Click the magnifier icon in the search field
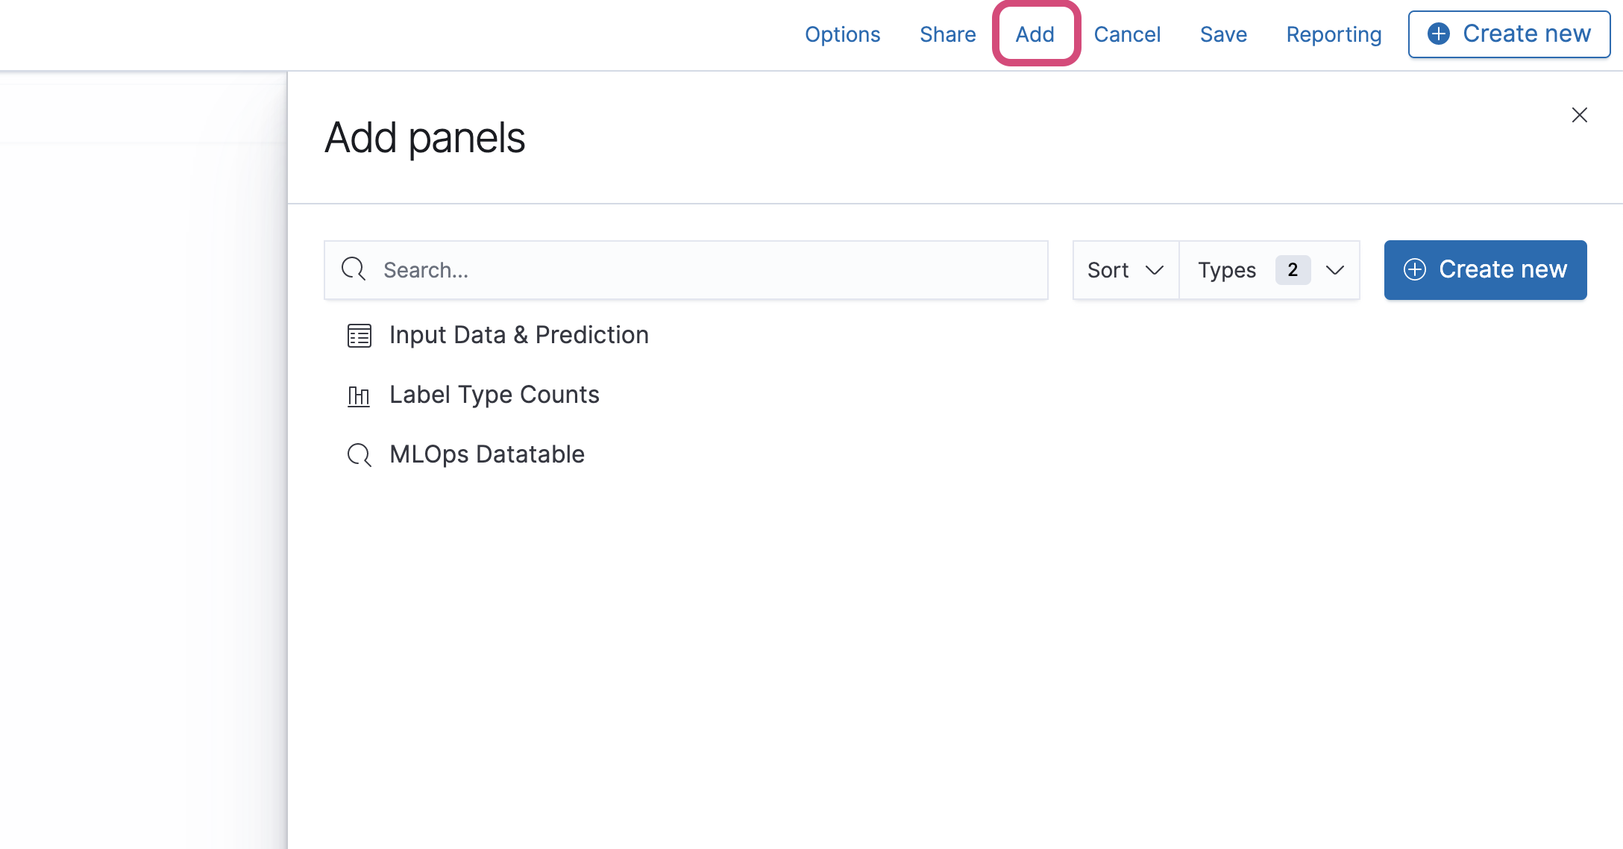The height and width of the screenshot is (849, 1623). tap(354, 269)
